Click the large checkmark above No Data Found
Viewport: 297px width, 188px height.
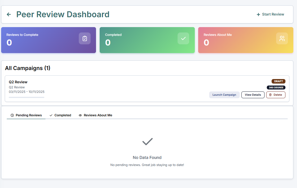(147, 141)
